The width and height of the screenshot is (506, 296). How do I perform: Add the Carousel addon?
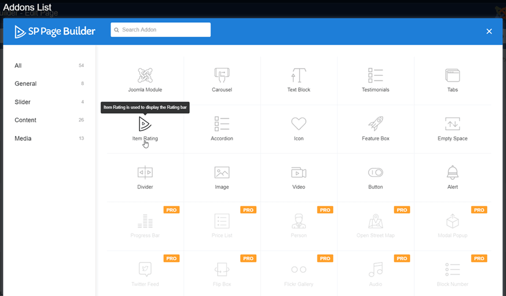tap(222, 75)
